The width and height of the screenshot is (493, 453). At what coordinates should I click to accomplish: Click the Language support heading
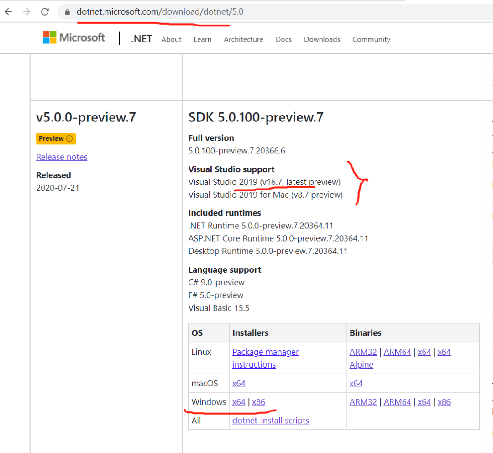pyautogui.click(x=225, y=270)
